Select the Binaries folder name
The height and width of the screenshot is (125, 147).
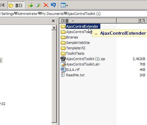click(x=72, y=37)
